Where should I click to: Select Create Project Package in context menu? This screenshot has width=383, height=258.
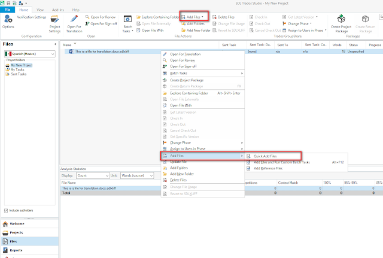pyautogui.click(x=187, y=80)
